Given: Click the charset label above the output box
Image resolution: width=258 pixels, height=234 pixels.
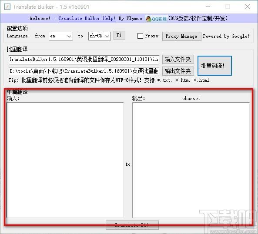Looking at the screenshot, I should tap(191, 98).
